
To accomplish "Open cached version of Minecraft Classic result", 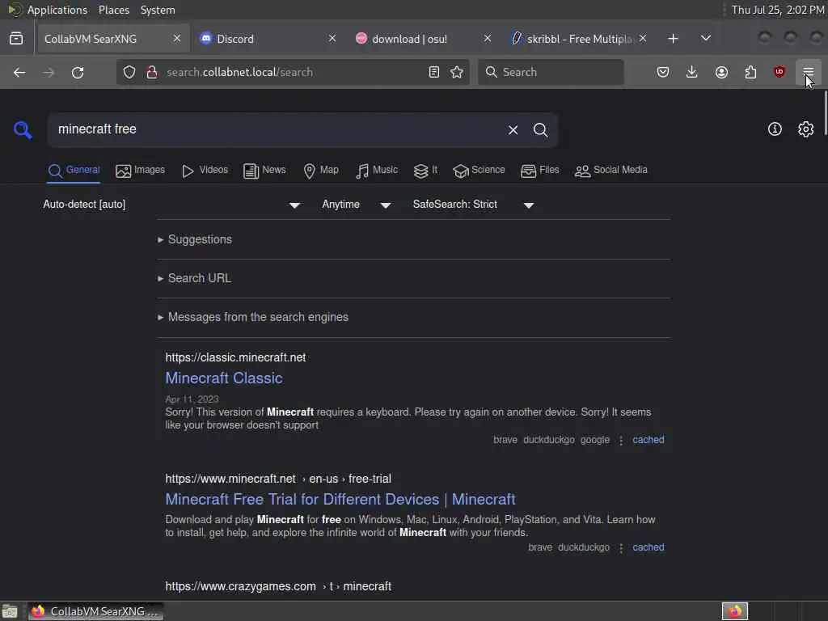I will (x=648, y=440).
